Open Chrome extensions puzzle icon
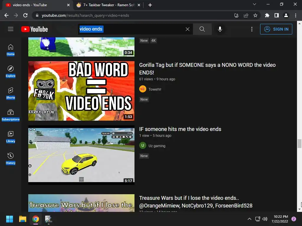Screen dimensions: 302x226 click(267, 15)
